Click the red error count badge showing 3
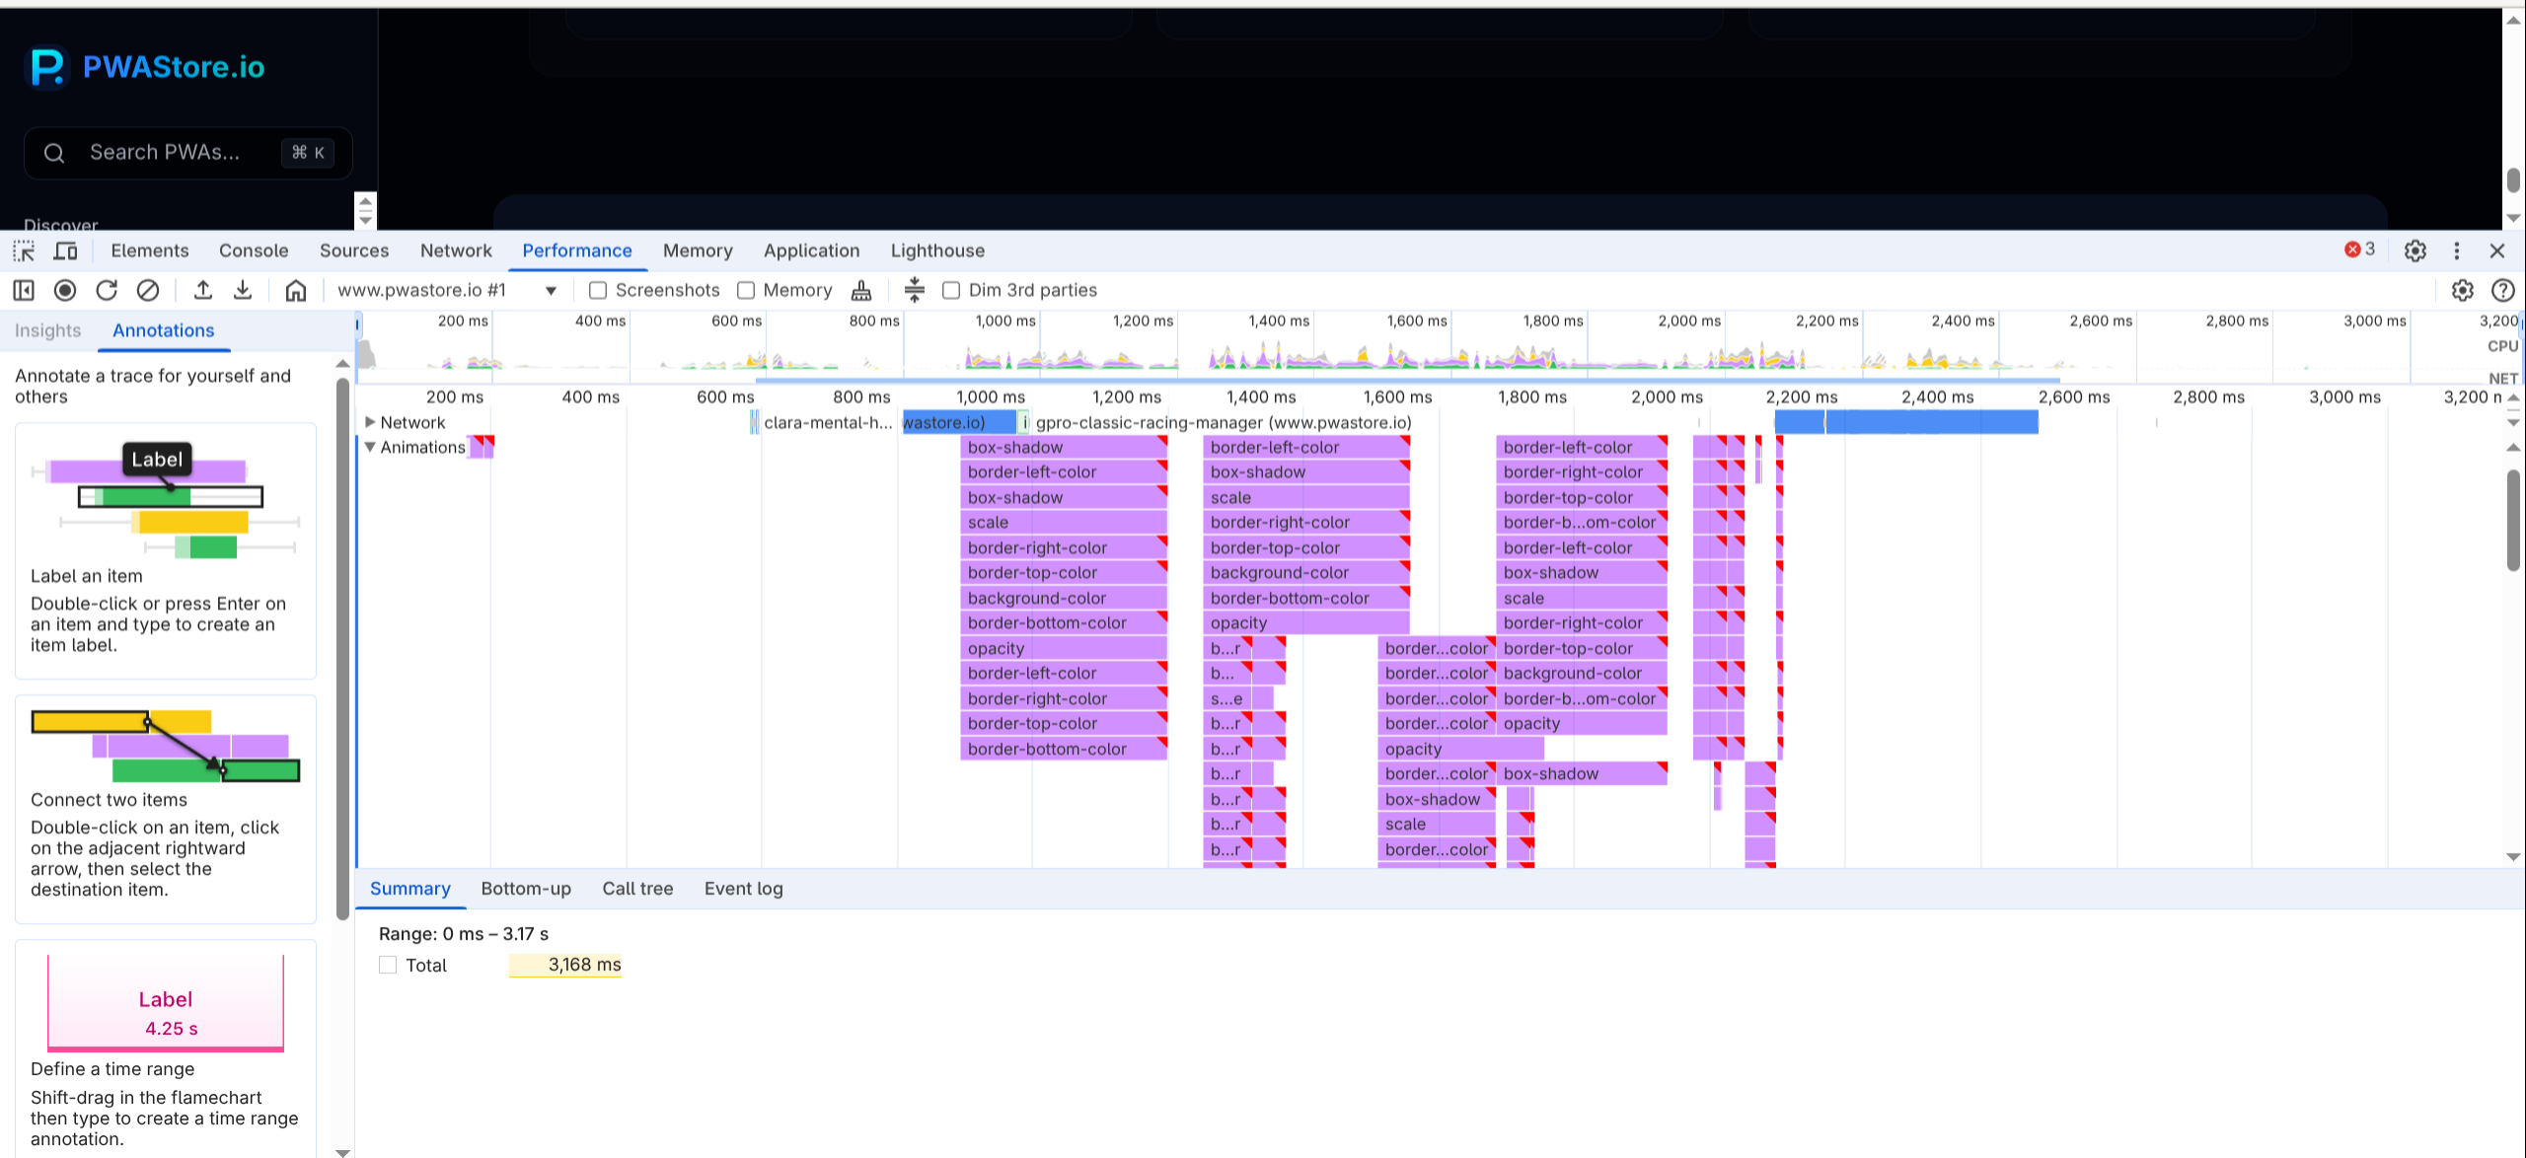2526x1158 pixels. [2359, 250]
